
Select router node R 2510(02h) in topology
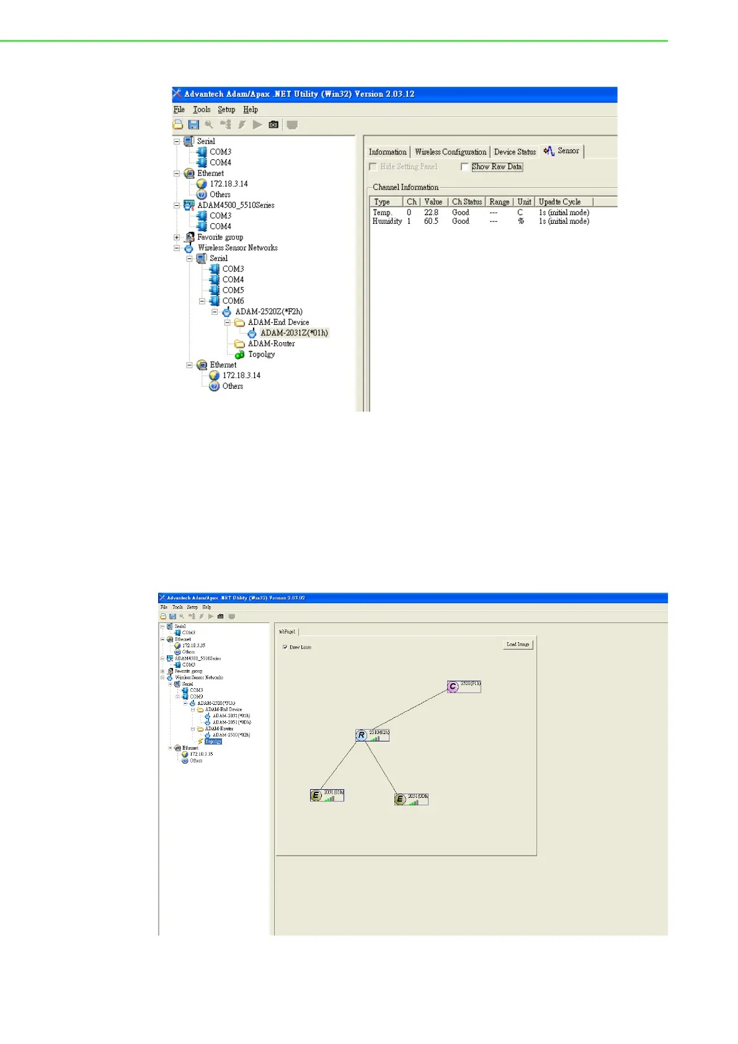pos(372,735)
